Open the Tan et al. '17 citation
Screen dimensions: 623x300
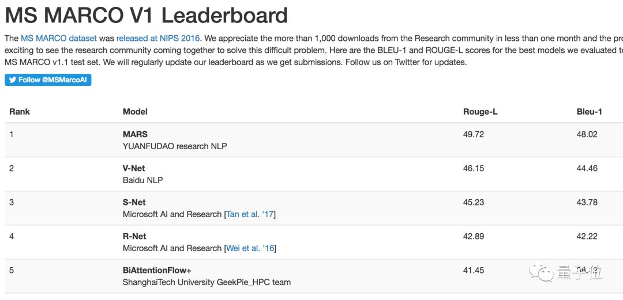[x=250, y=214]
